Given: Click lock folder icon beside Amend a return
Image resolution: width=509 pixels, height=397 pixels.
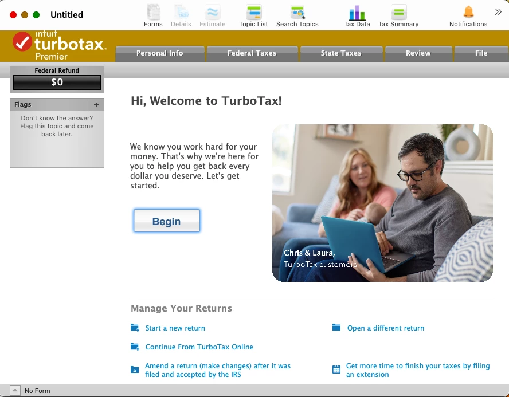Looking at the screenshot, I should 135,370.
